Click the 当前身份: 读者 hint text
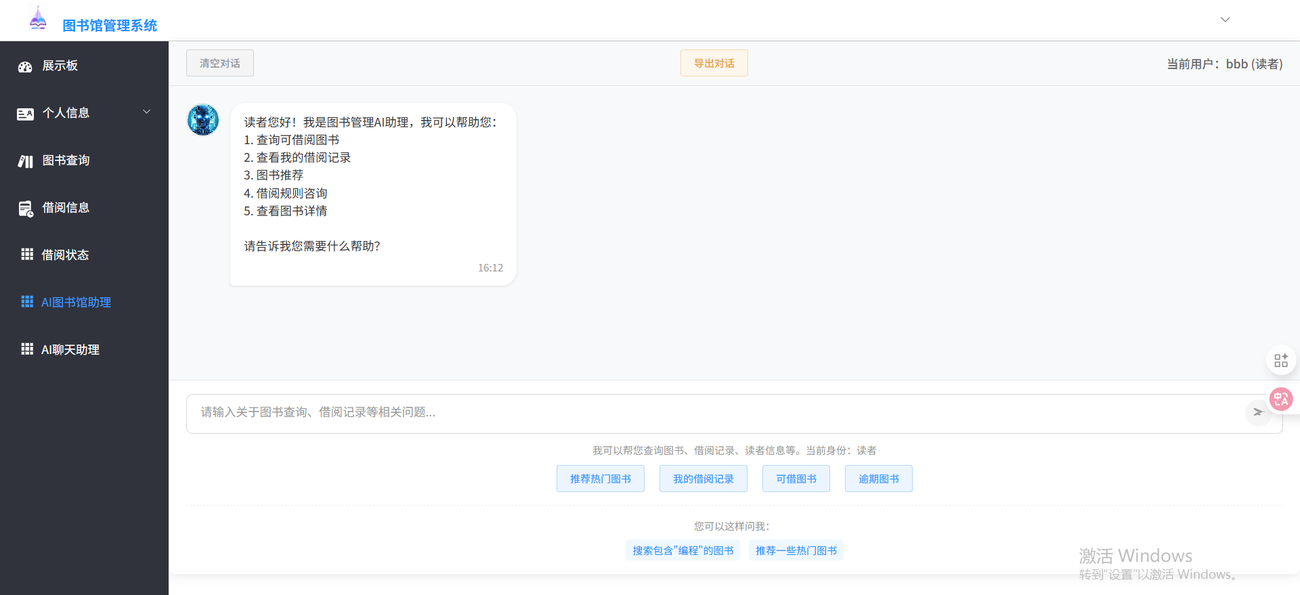This screenshot has height=595, width=1300. tap(841, 451)
